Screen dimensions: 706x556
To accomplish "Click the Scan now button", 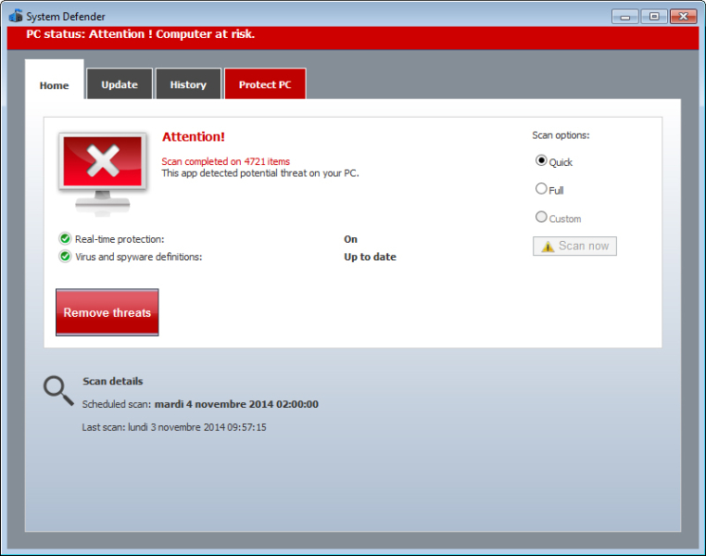I will [x=574, y=246].
